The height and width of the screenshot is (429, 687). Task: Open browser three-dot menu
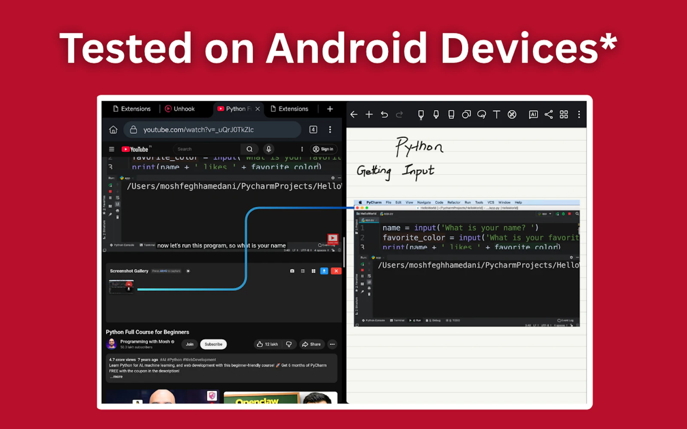click(330, 130)
